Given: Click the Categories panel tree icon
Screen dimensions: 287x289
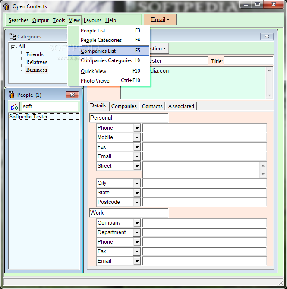Looking at the screenshot, I should (12, 36).
